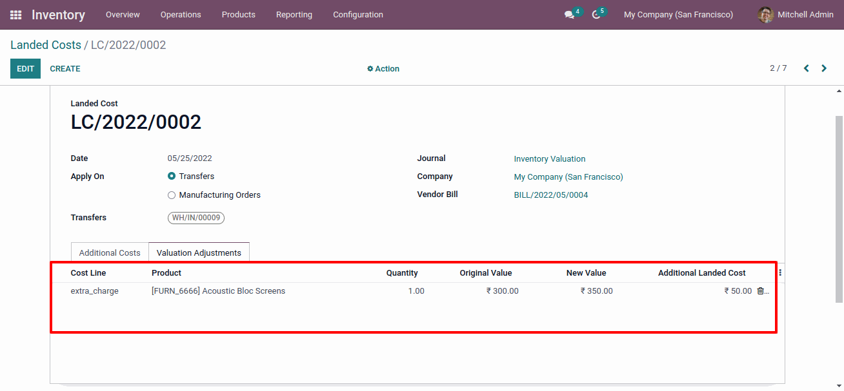Open the Action dropdown

383,69
